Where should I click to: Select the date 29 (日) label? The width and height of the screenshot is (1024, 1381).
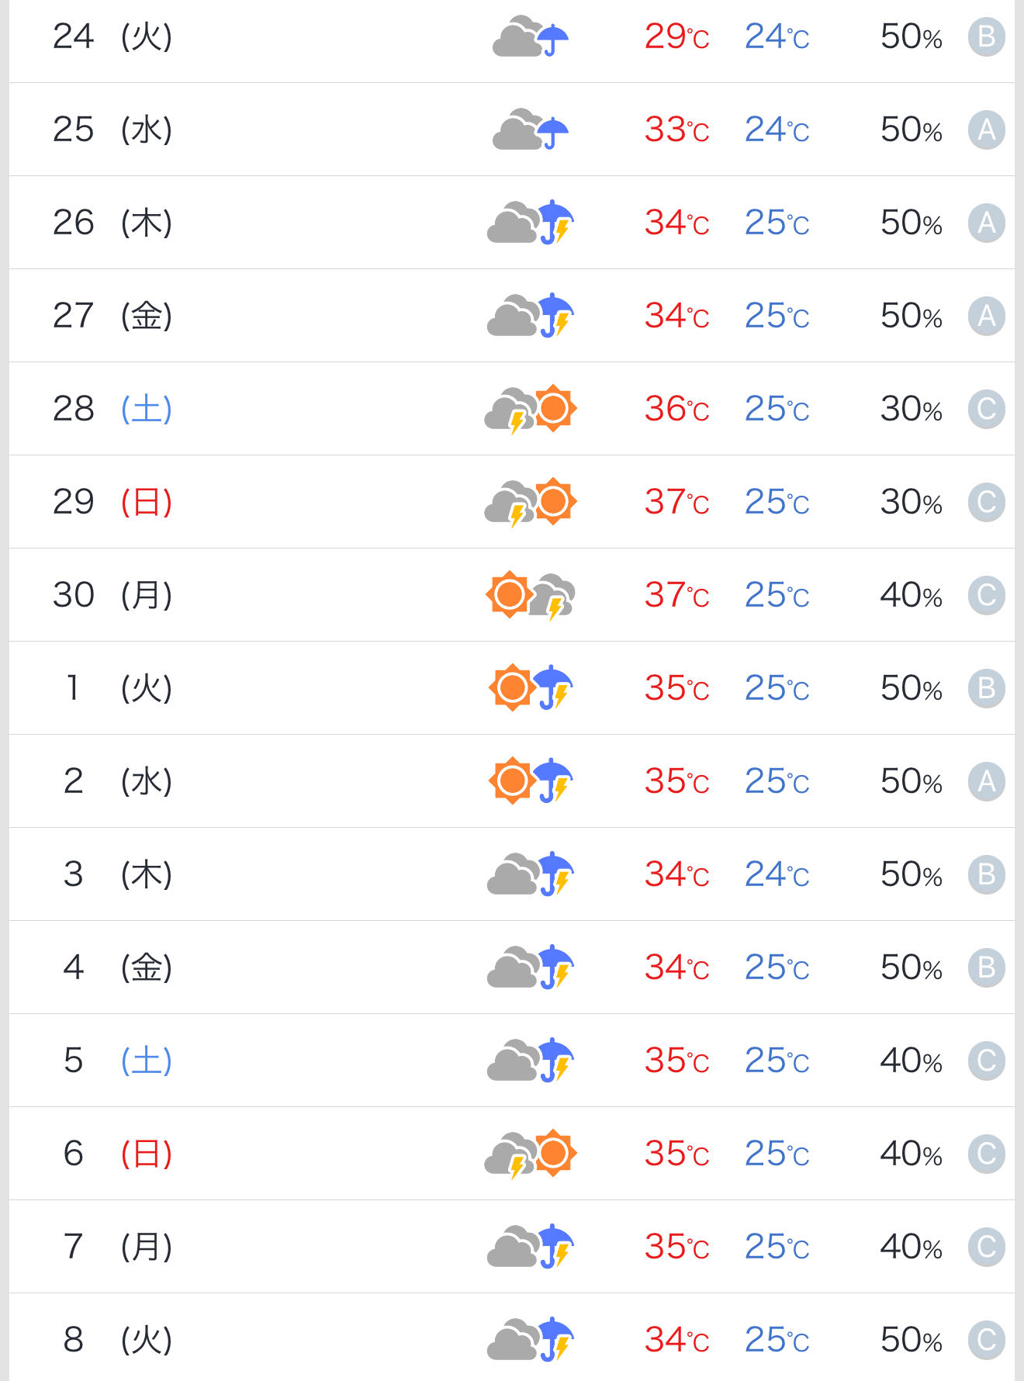tap(112, 502)
